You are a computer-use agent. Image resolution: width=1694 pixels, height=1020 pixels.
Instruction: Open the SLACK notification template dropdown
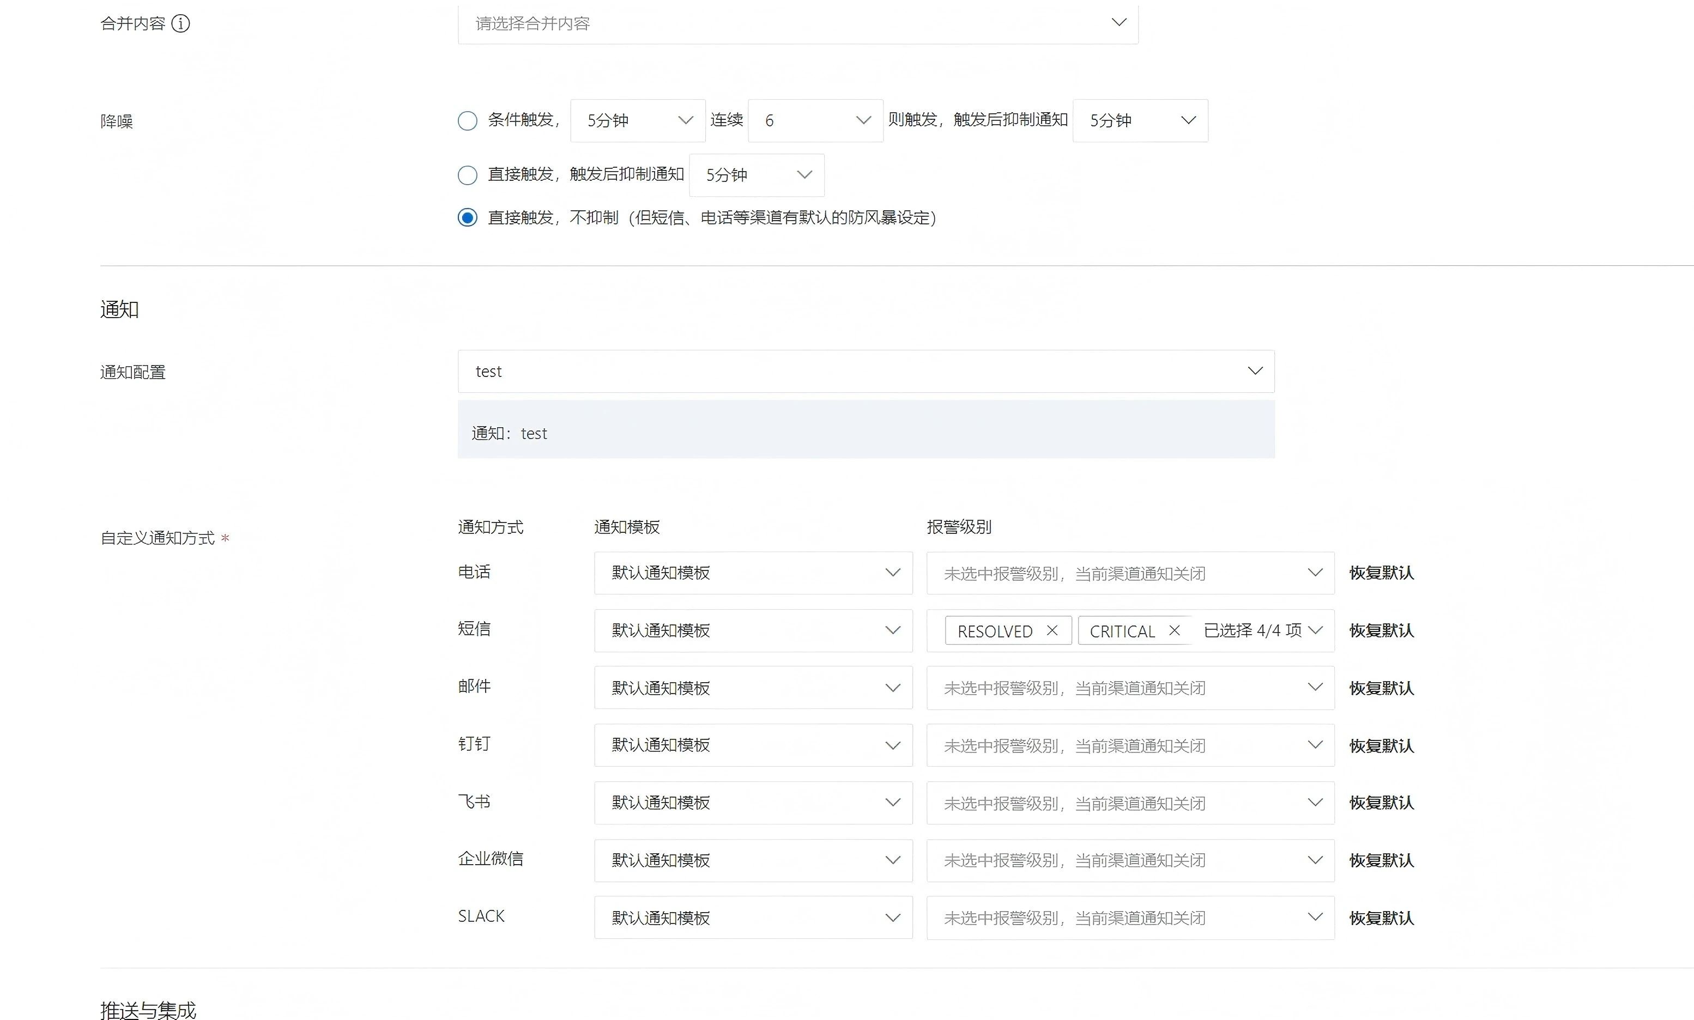pos(753,918)
